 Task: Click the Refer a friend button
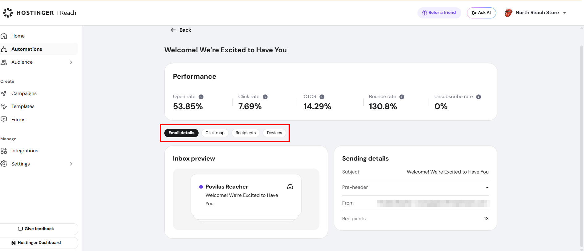pyautogui.click(x=439, y=13)
